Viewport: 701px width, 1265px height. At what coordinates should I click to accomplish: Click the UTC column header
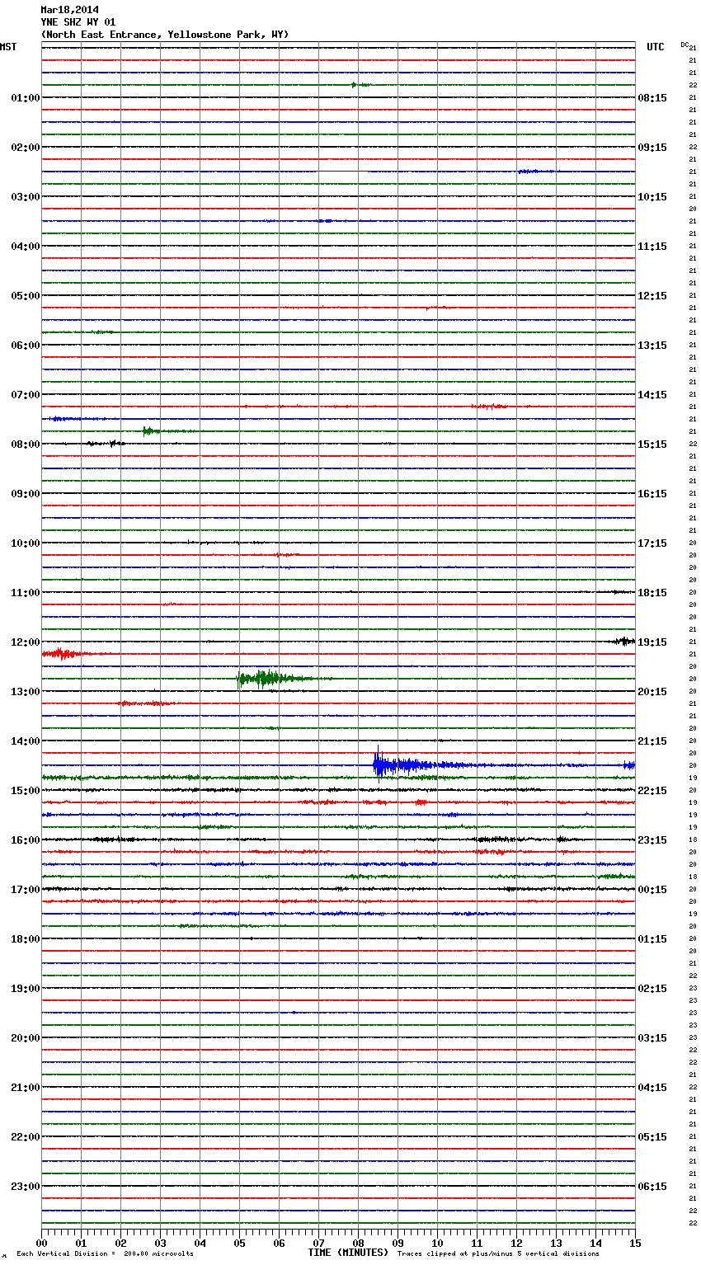[x=656, y=47]
